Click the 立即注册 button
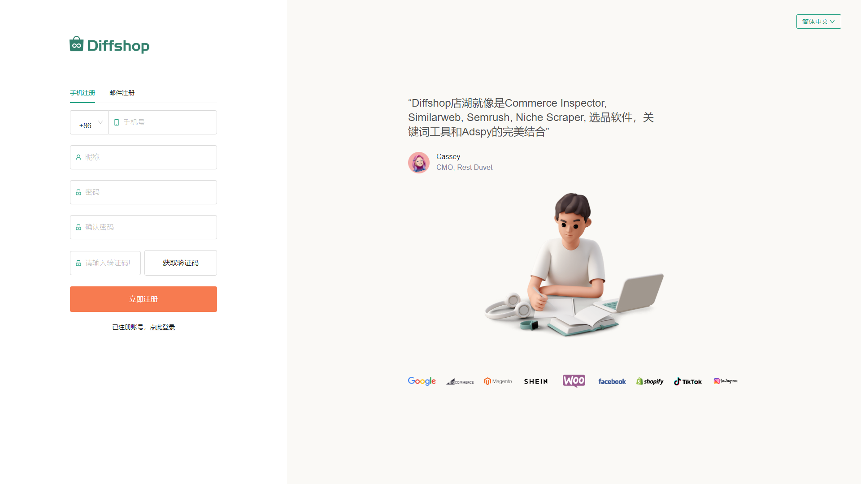 tap(143, 299)
